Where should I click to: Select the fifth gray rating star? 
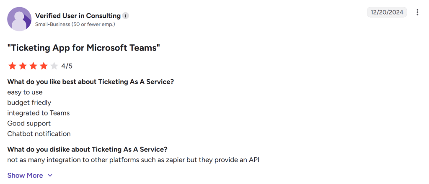point(54,66)
